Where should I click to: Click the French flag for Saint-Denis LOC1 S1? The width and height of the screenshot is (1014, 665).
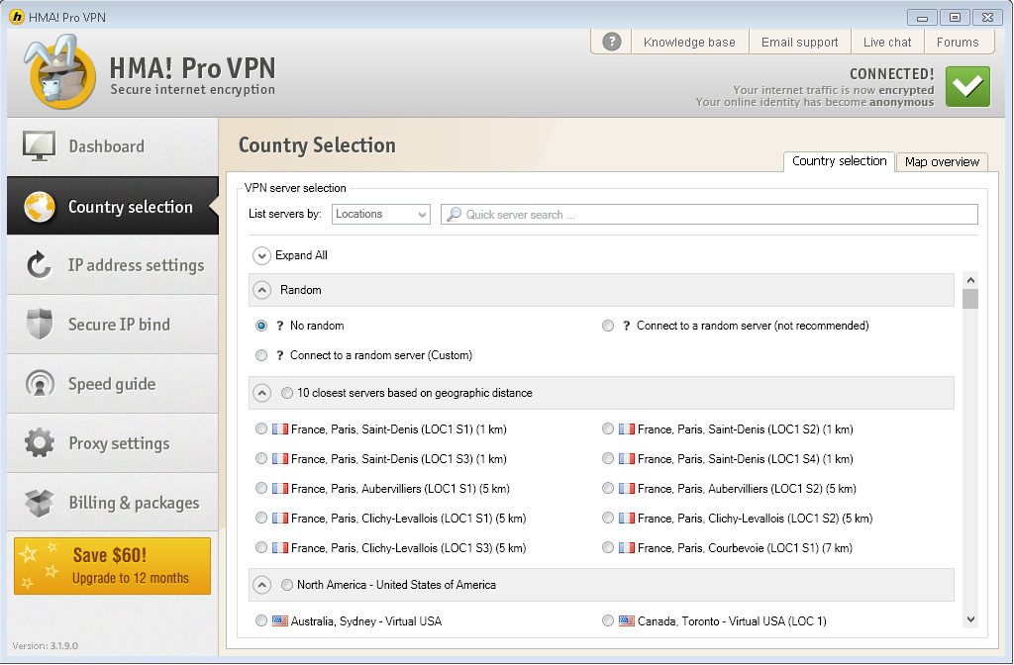pyautogui.click(x=280, y=429)
